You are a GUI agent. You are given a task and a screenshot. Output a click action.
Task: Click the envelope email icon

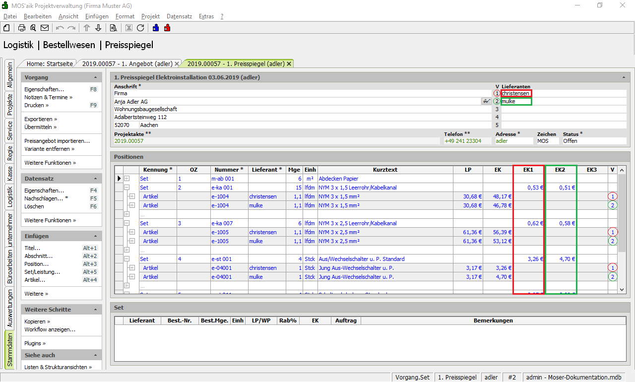tap(45, 28)
